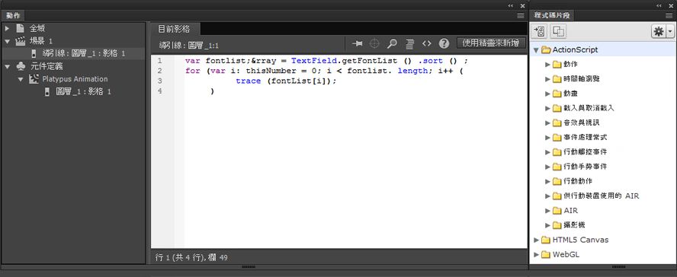Click the frame icon beside 導引線 : 圖層_1 : 影格 1
This screenshot has width=677, height=277.
pyautogui.click(x=34, y=54)
